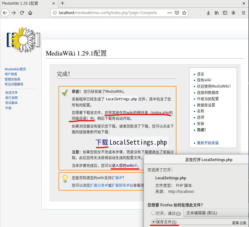Click the URL address field
Image resolution: width=249 pixels, height=227 pixels.
click(x=109, y=13)
